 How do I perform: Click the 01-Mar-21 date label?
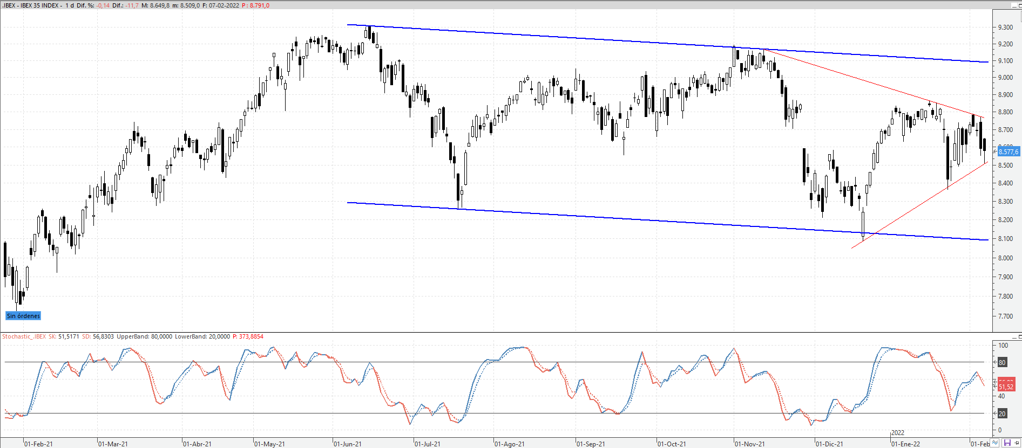coord(113,444)
